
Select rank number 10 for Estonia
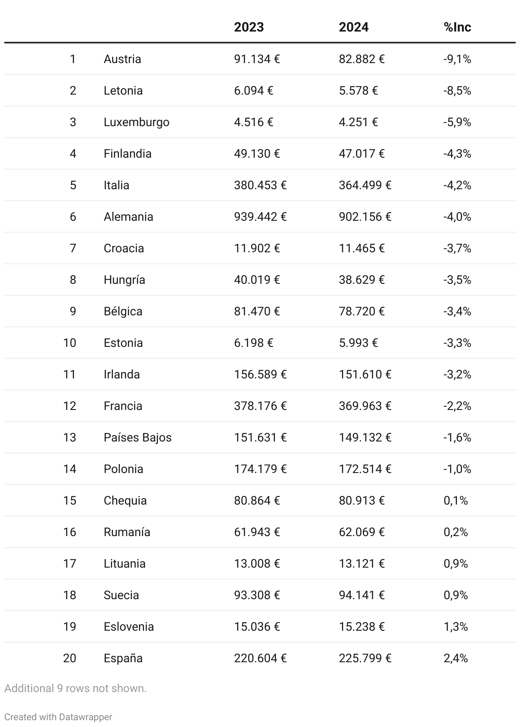[69, 343]
